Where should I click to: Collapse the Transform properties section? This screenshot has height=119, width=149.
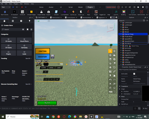(120, 86)
